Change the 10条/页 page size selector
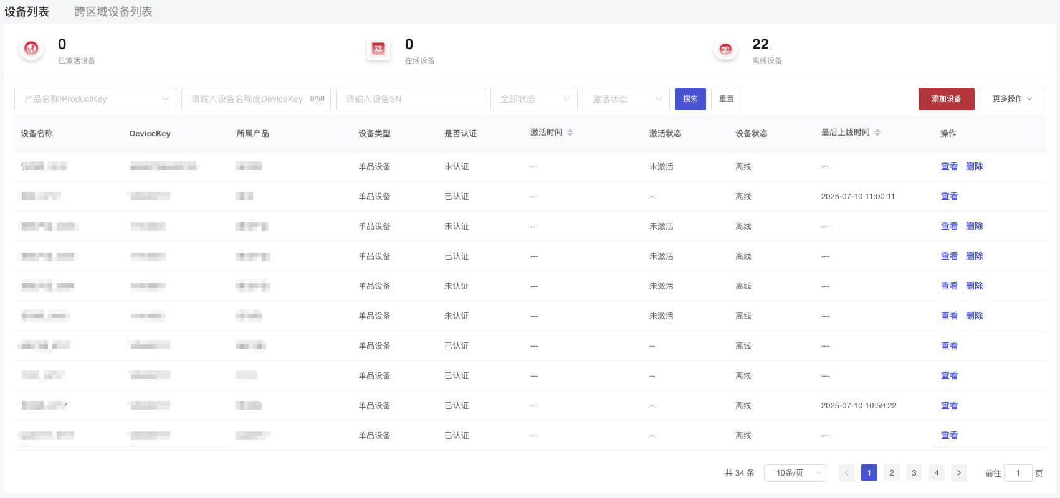 [x=795, y=473]
